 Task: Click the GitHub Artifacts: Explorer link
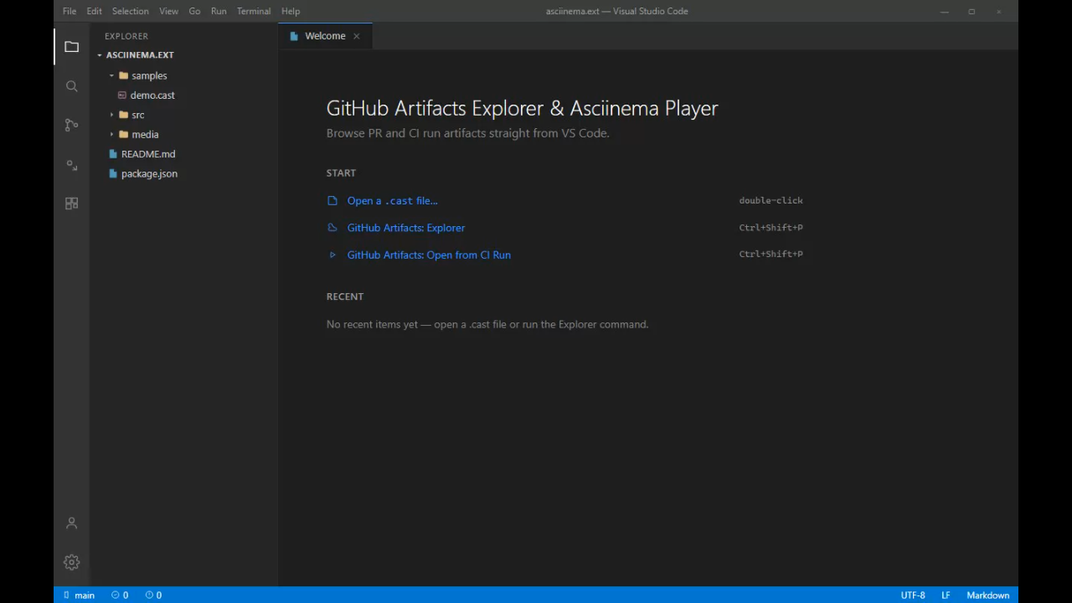406,228
